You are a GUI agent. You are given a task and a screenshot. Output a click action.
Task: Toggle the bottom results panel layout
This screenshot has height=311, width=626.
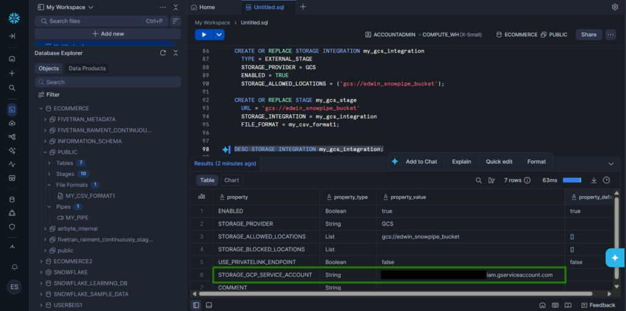208,306
